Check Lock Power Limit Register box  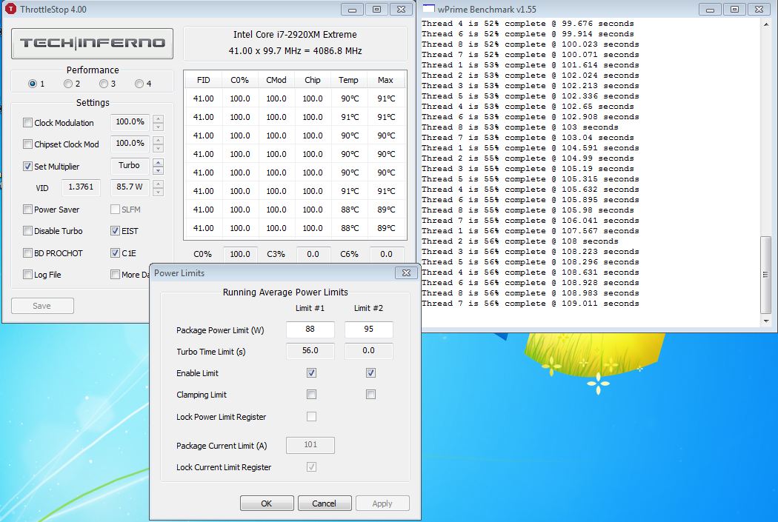(x=312, y=416)
